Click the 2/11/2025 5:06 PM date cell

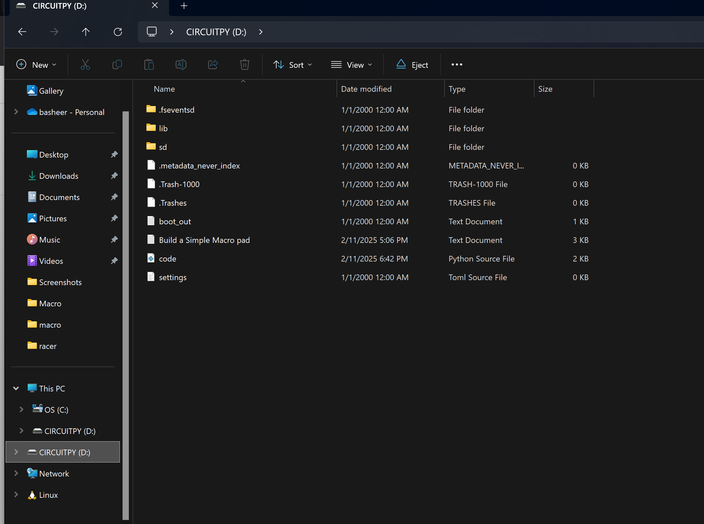[x=374, y=240]
